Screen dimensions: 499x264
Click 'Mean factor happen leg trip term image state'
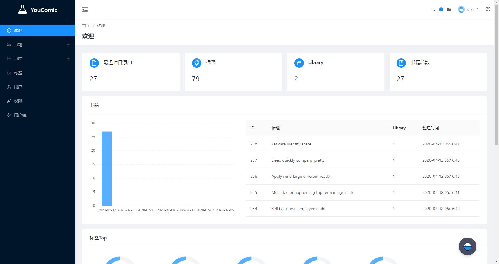(313, 192)
